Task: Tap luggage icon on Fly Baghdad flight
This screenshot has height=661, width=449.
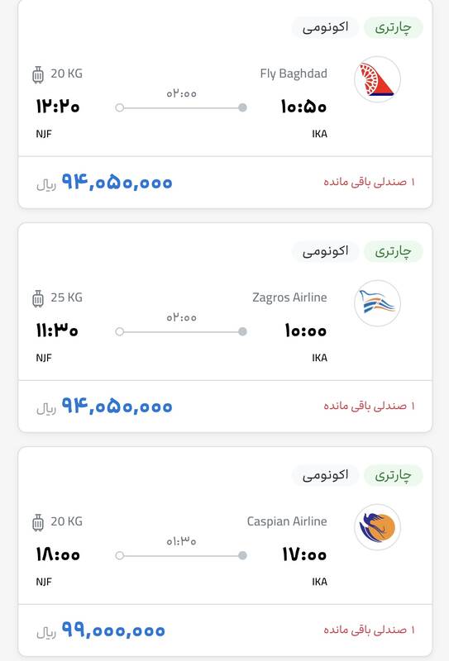Action: [x=38, y=74]
